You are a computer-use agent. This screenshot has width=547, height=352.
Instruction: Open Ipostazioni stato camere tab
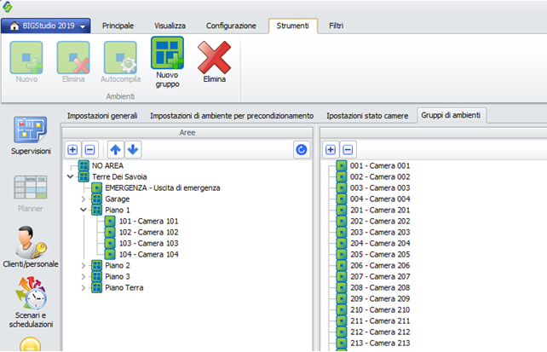(x=367, y=115)
